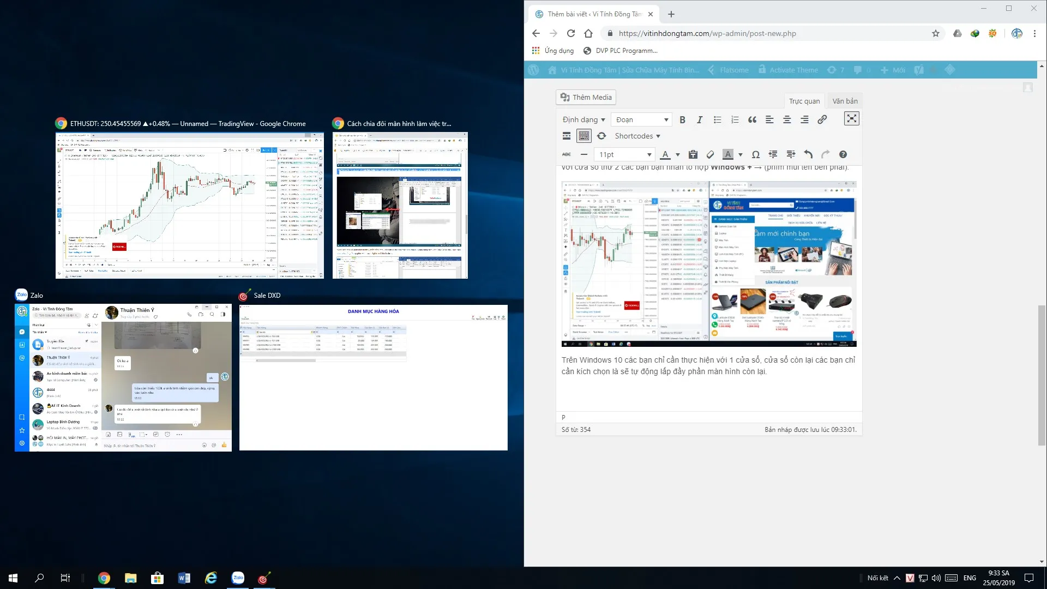Viewport: 1047px width, 589px height.
Task: Toggle the bulleted list
Action: coord(717,119)
